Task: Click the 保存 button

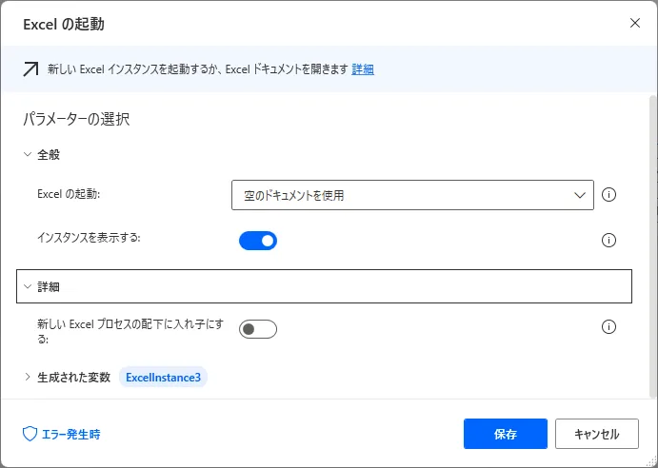Action: pyautogui.click(x=505, y=434)
